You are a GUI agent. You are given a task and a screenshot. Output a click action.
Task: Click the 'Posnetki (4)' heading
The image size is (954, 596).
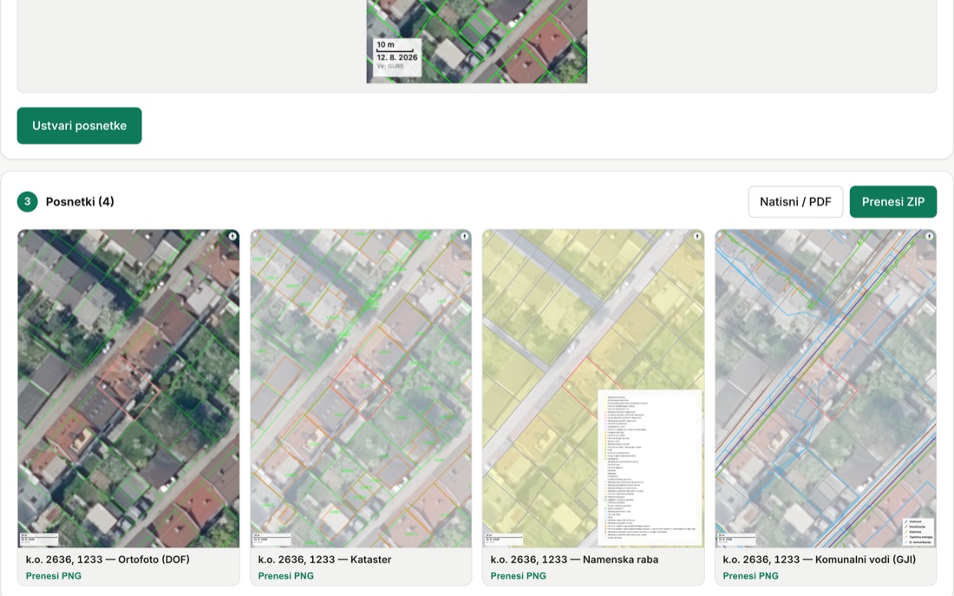tap(80, 201)
